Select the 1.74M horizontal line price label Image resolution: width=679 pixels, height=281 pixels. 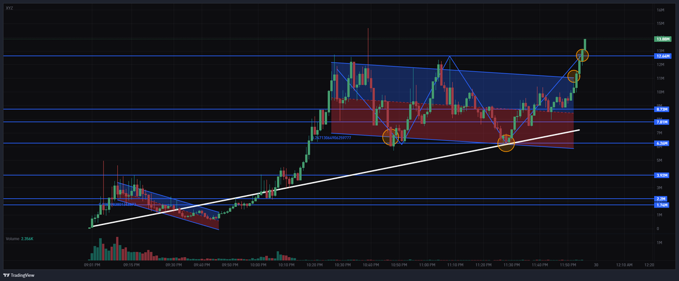662,205
